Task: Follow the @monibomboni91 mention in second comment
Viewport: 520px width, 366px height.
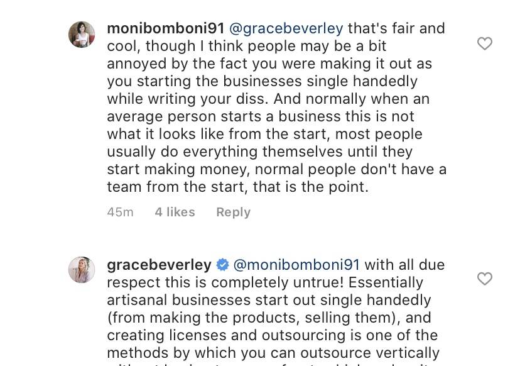Action: [296, 265]
